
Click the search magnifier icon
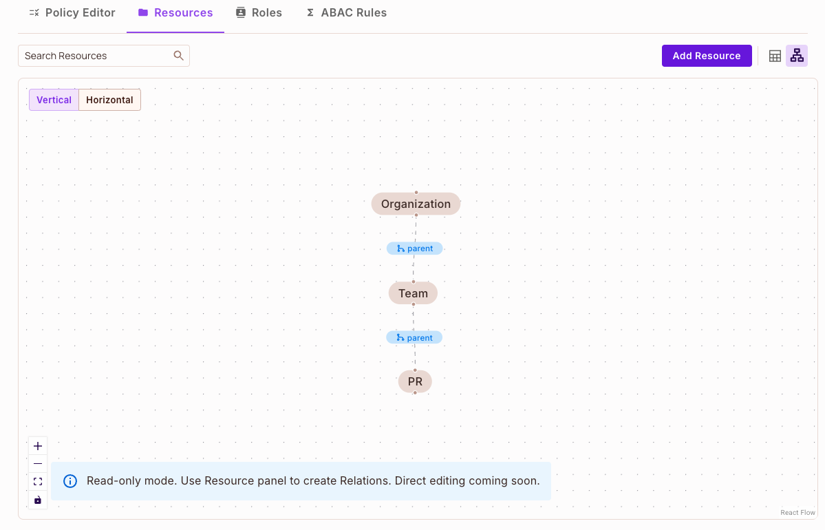pyautogui.click(x=178, y=55)
